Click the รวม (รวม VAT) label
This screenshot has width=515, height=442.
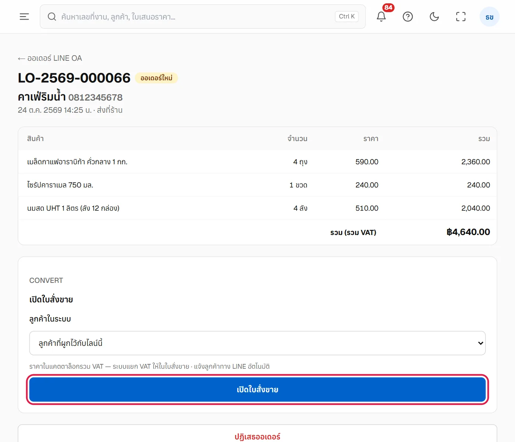point(353,232)
